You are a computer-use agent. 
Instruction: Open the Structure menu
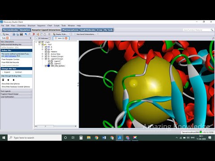click(31, 25)
